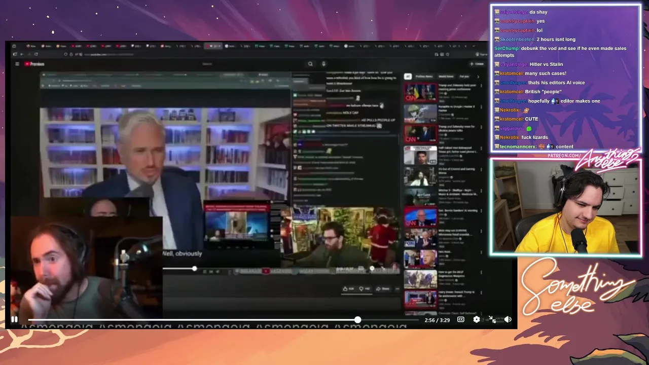Image resolution: width=649 pixels, height=365 pixels.
Task: Select the Politics News filter chip
Action: (424, 77)
